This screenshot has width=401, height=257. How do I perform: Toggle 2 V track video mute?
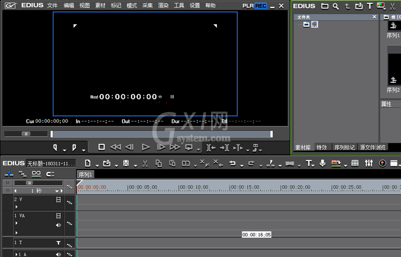(x=59, y=199)
